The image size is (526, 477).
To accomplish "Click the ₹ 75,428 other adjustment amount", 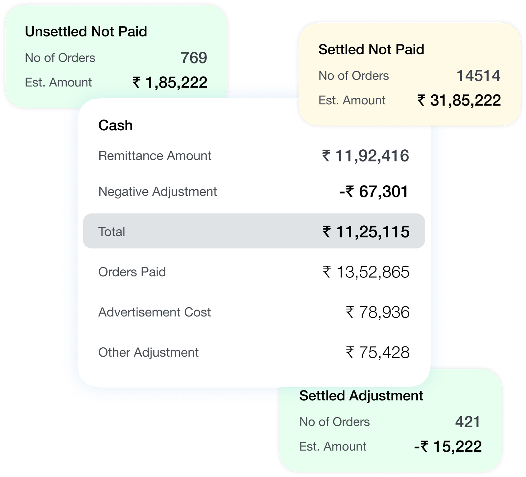I will (x=377, y=352).
